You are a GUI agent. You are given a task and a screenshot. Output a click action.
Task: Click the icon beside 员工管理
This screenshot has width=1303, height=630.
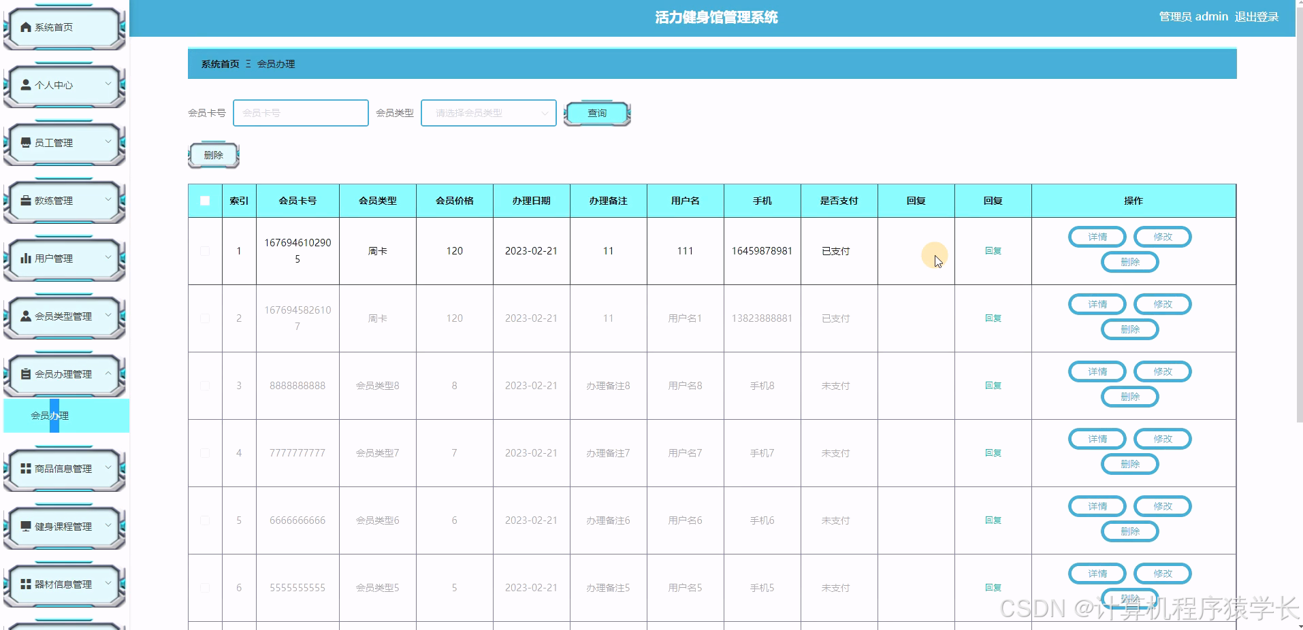[x=26, y=143]
